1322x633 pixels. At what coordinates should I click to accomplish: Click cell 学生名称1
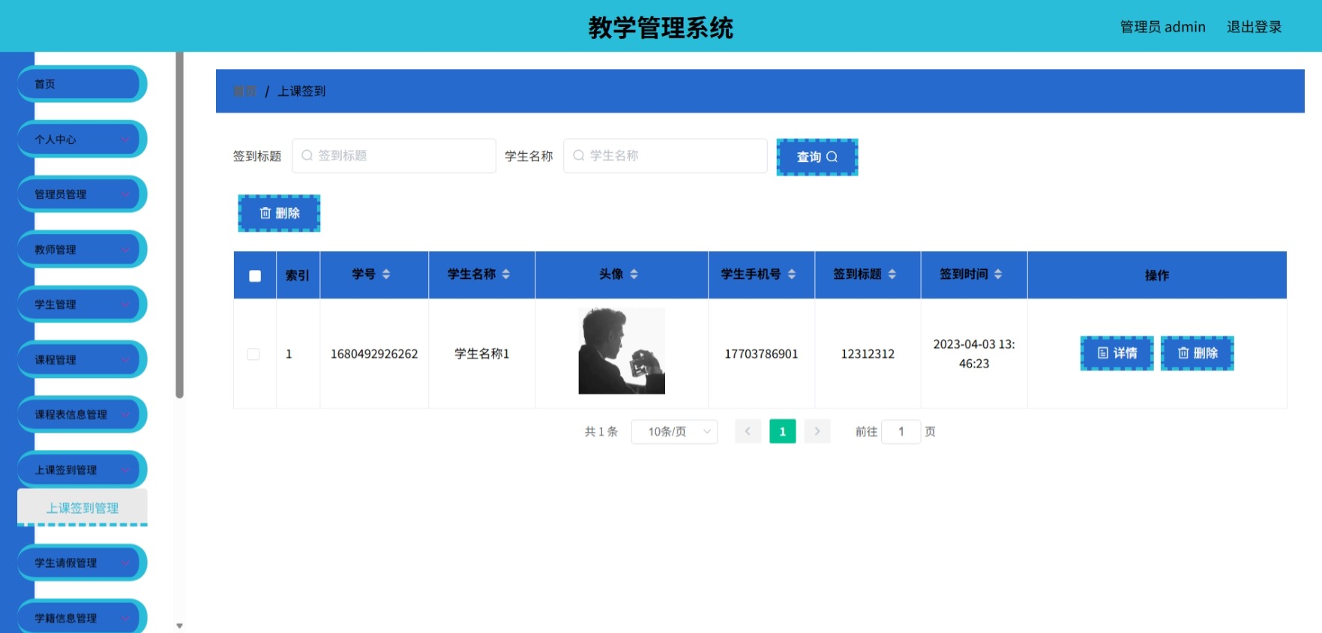481,354
